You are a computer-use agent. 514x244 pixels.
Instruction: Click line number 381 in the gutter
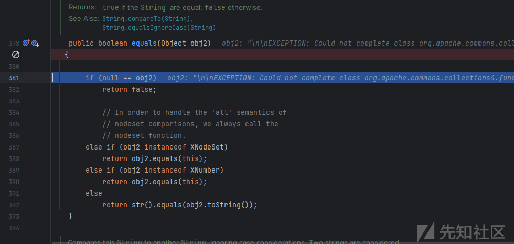(x=14, y=78)
